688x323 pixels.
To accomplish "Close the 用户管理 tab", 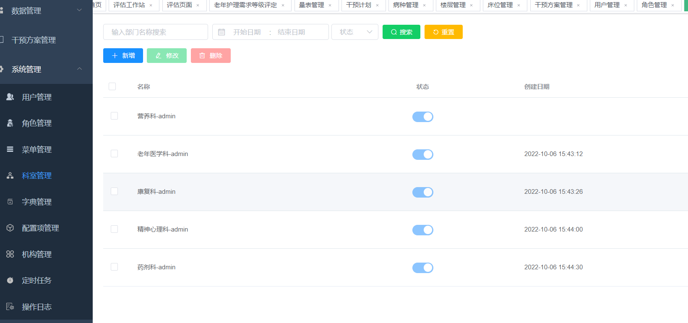I will [626, 5].
